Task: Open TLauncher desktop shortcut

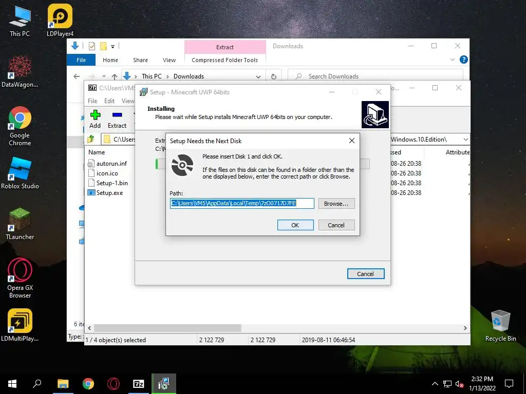Action: click(x=20, y=224)
